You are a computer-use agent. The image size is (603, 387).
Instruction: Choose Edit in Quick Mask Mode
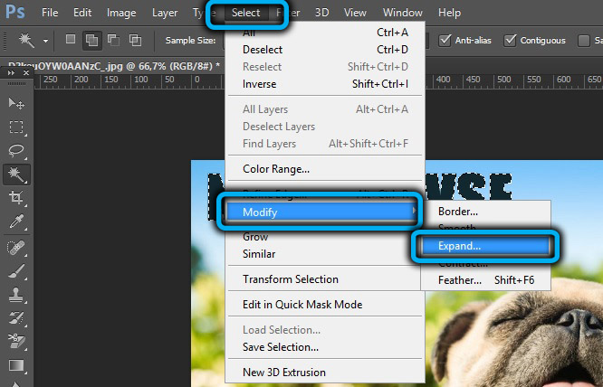tap(325, 305)
